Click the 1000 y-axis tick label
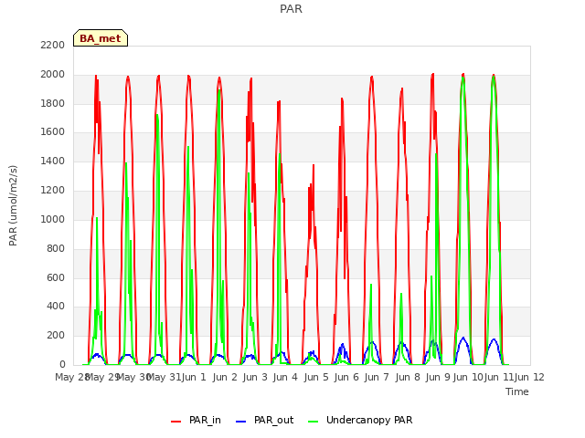The image size is (585, 438). click(53, 219)
